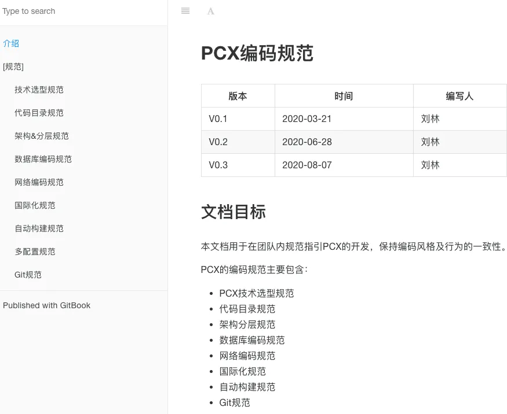Open 代码目录规范 in the sidebar

(x=39, y=113)
